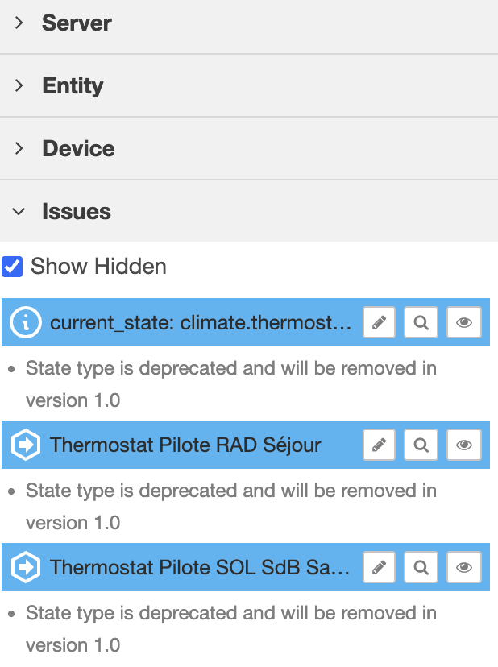
Task: Click search icon for Thermostat Pilote RAD Séjour
Action: click(x=421, y=445)
